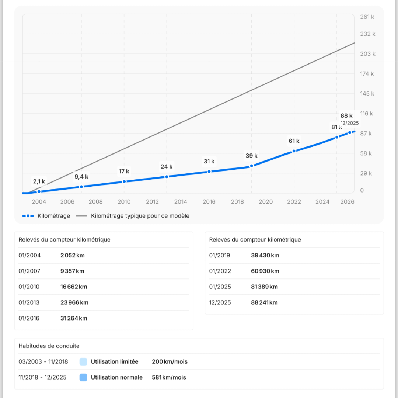Select the 2 052 km reading
The image size is (398, 398).
click(x=73, y=255)
